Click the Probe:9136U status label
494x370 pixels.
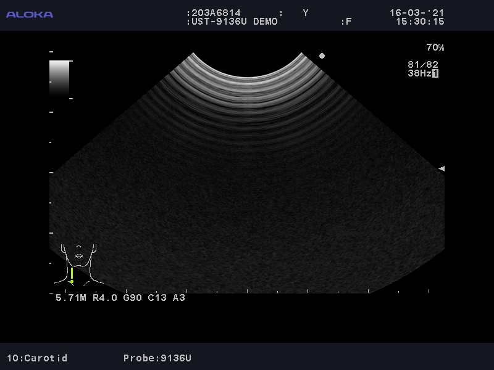point(157,358)
